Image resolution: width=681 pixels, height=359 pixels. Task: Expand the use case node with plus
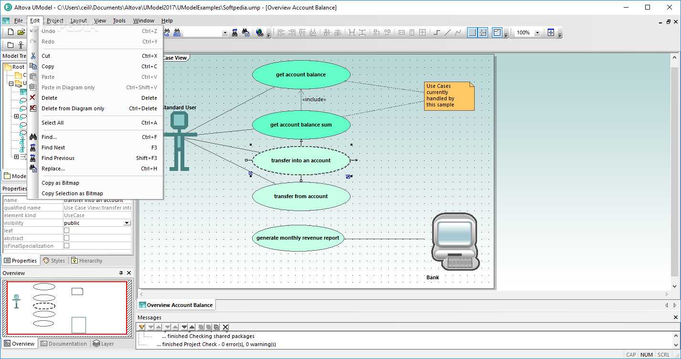16,116
